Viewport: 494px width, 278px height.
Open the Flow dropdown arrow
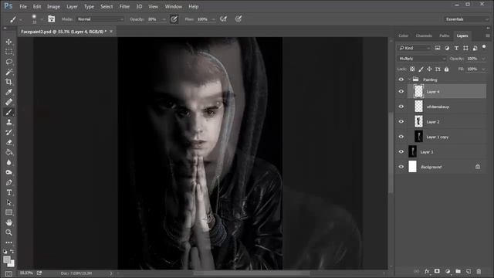pyautogui.click(x=213, y=19)
